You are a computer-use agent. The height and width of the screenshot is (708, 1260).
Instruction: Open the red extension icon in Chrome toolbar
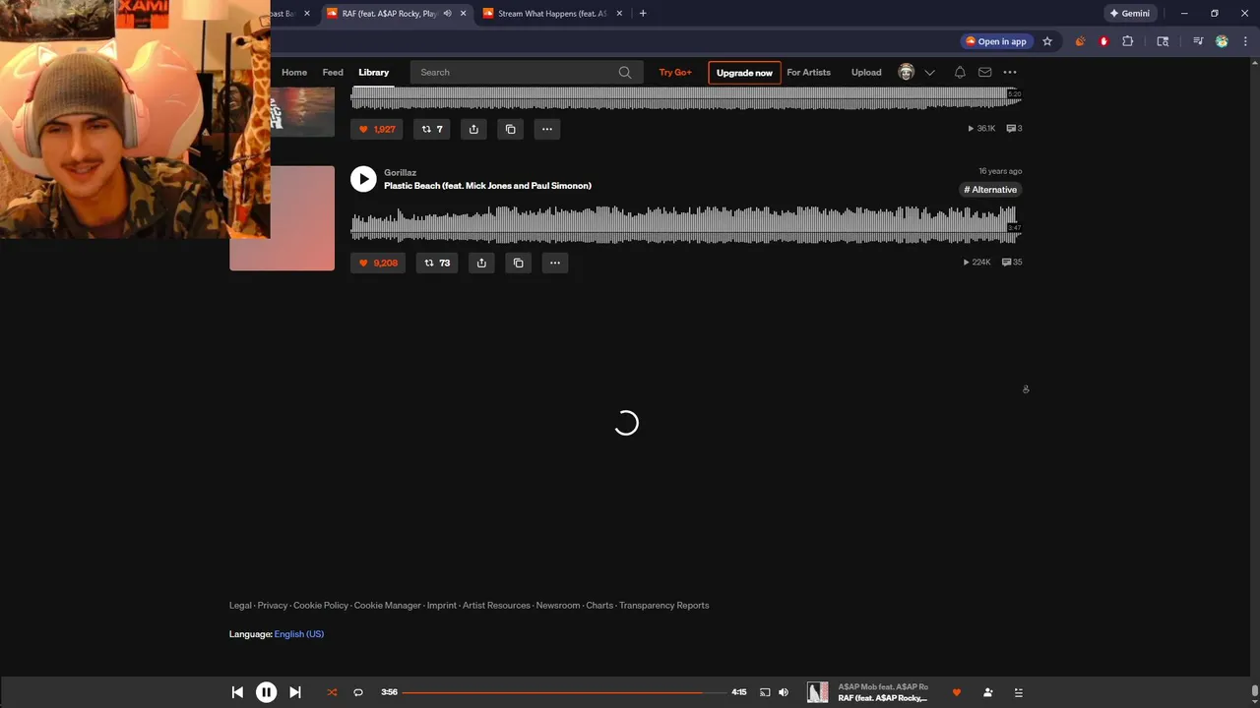point(1103,41)
